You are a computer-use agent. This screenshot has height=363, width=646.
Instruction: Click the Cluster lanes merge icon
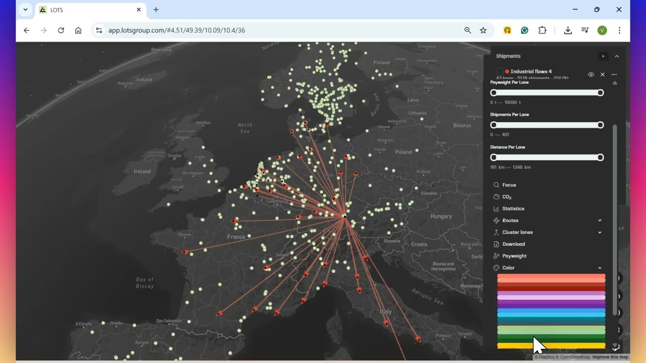(496, 232)
